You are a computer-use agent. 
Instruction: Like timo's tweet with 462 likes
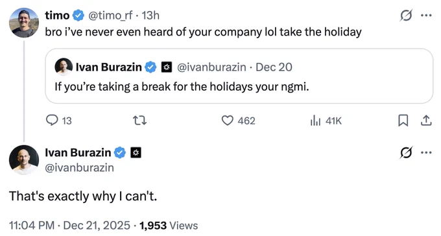(x=238, y=121)
